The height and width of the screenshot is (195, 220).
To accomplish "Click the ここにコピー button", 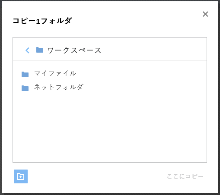I will 185,176.
